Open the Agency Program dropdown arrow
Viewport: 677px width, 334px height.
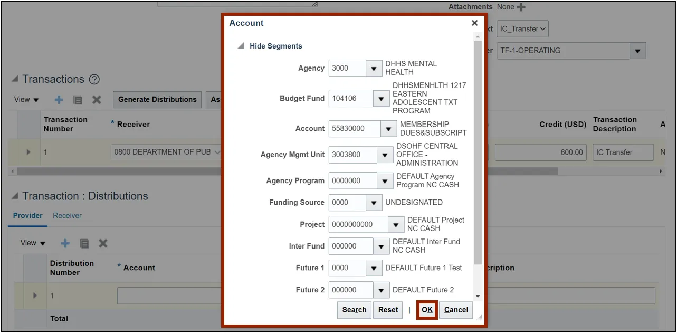[385, 180]
